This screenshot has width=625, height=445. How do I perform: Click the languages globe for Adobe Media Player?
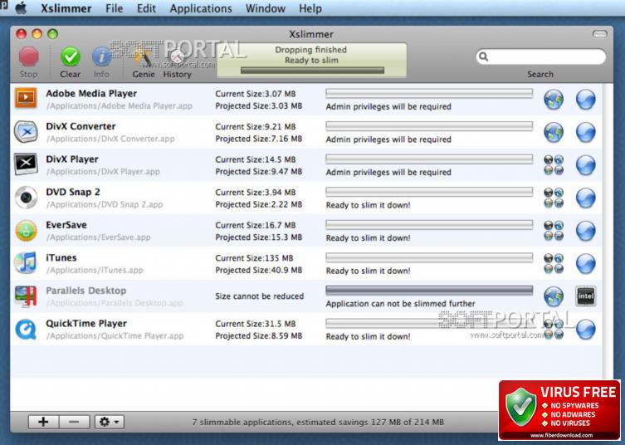point(554,100)
